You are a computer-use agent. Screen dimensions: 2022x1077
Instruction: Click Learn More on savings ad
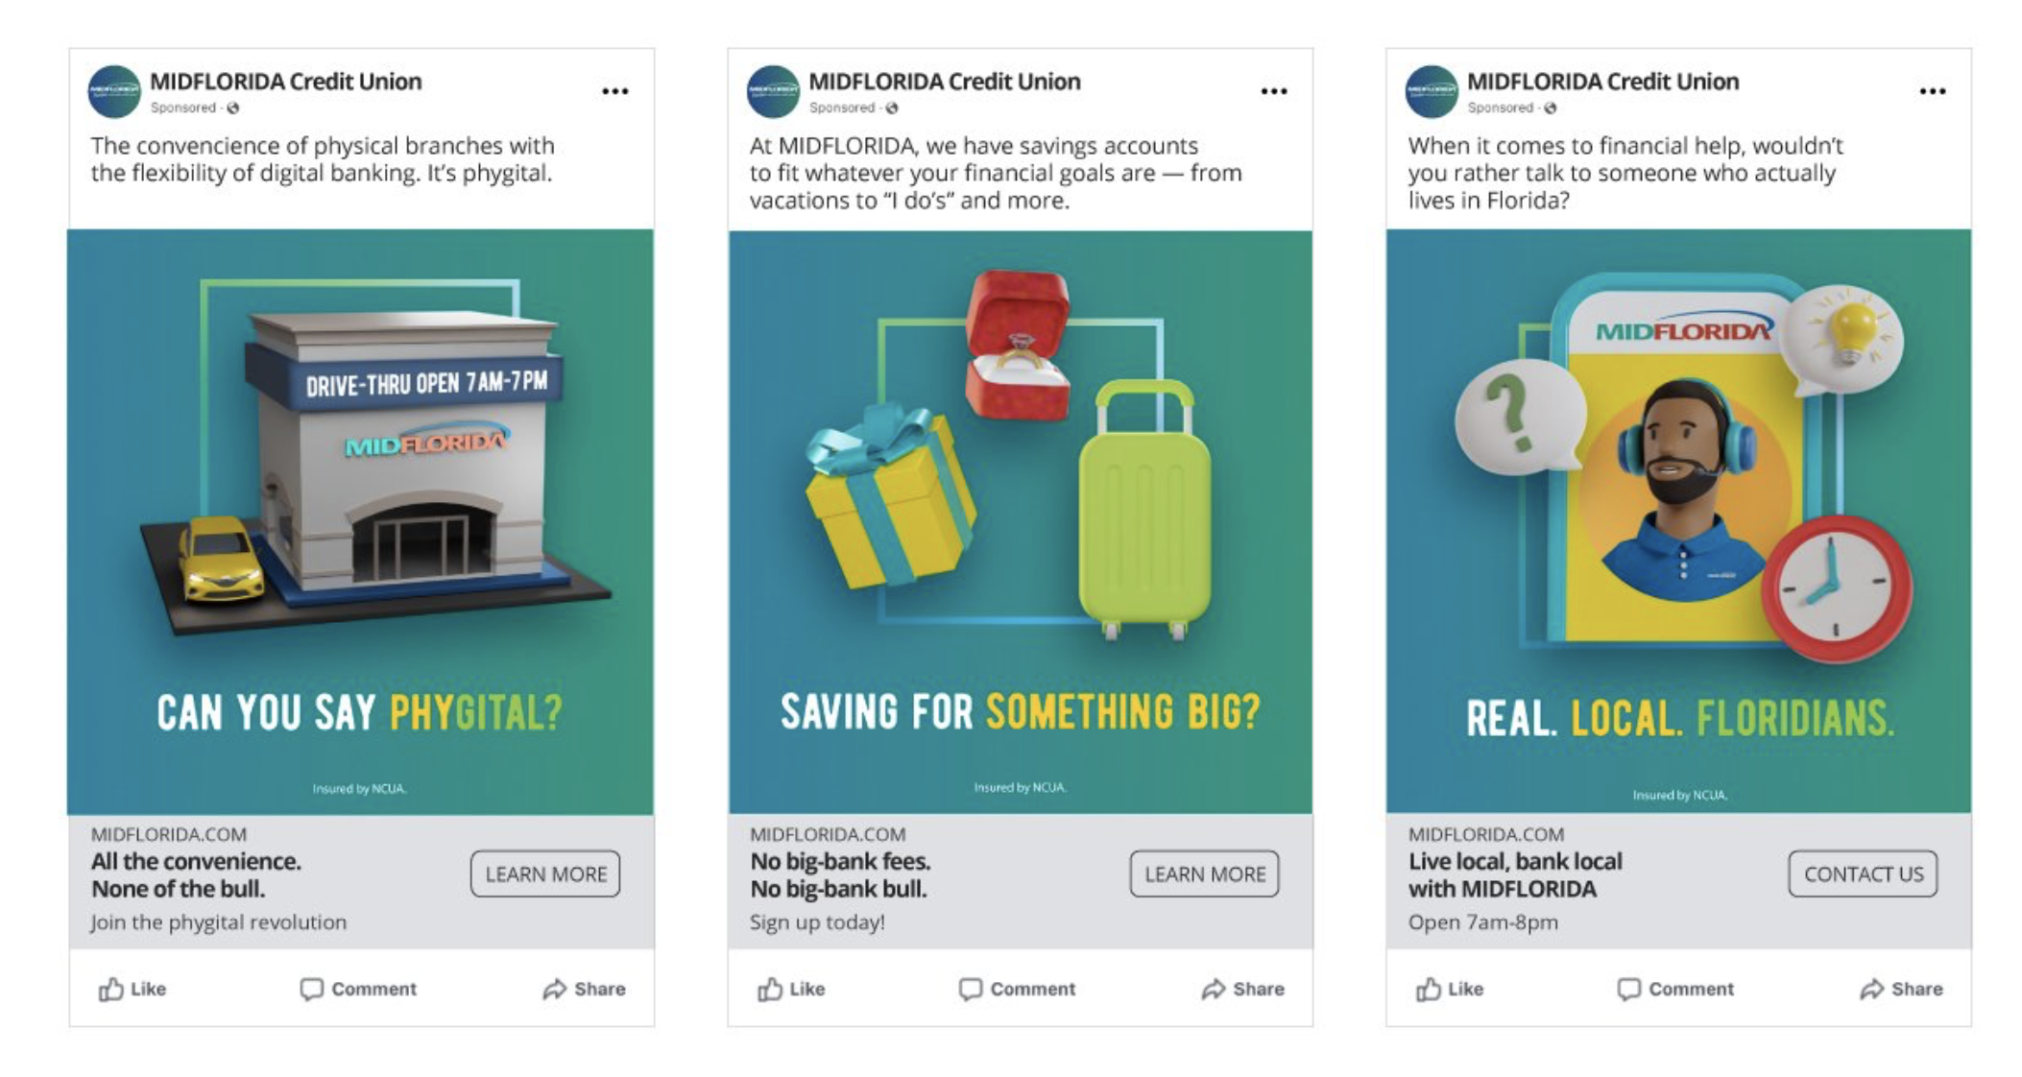click(1204, 874)
